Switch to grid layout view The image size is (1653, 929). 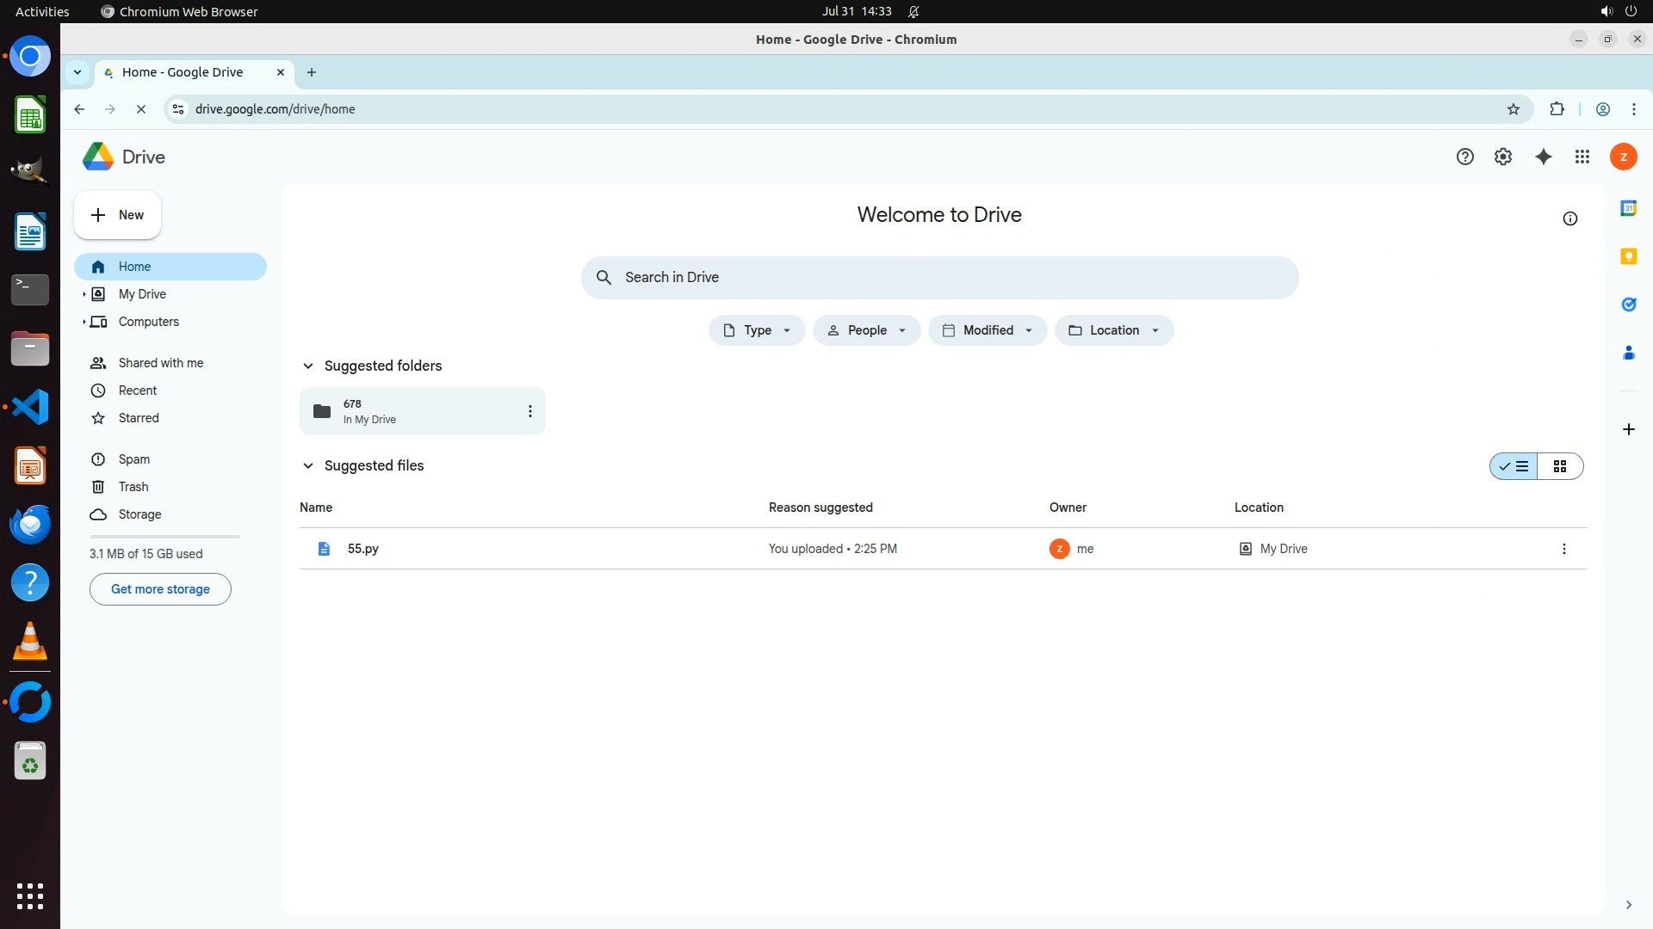[x=1559, y=466]
